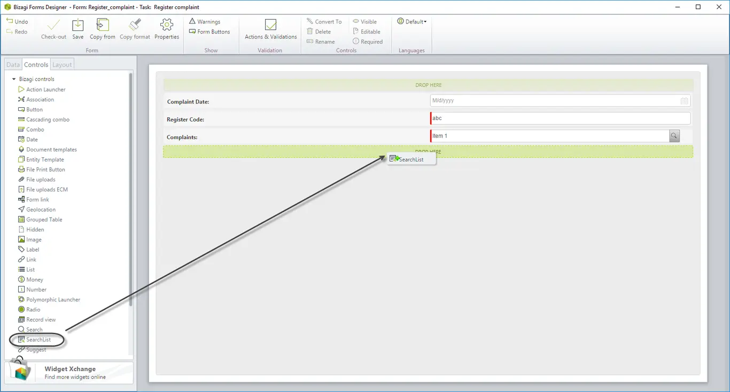This screenshot has height=392, width=730.
Task: Select the SearchList control
Action: 35,340
